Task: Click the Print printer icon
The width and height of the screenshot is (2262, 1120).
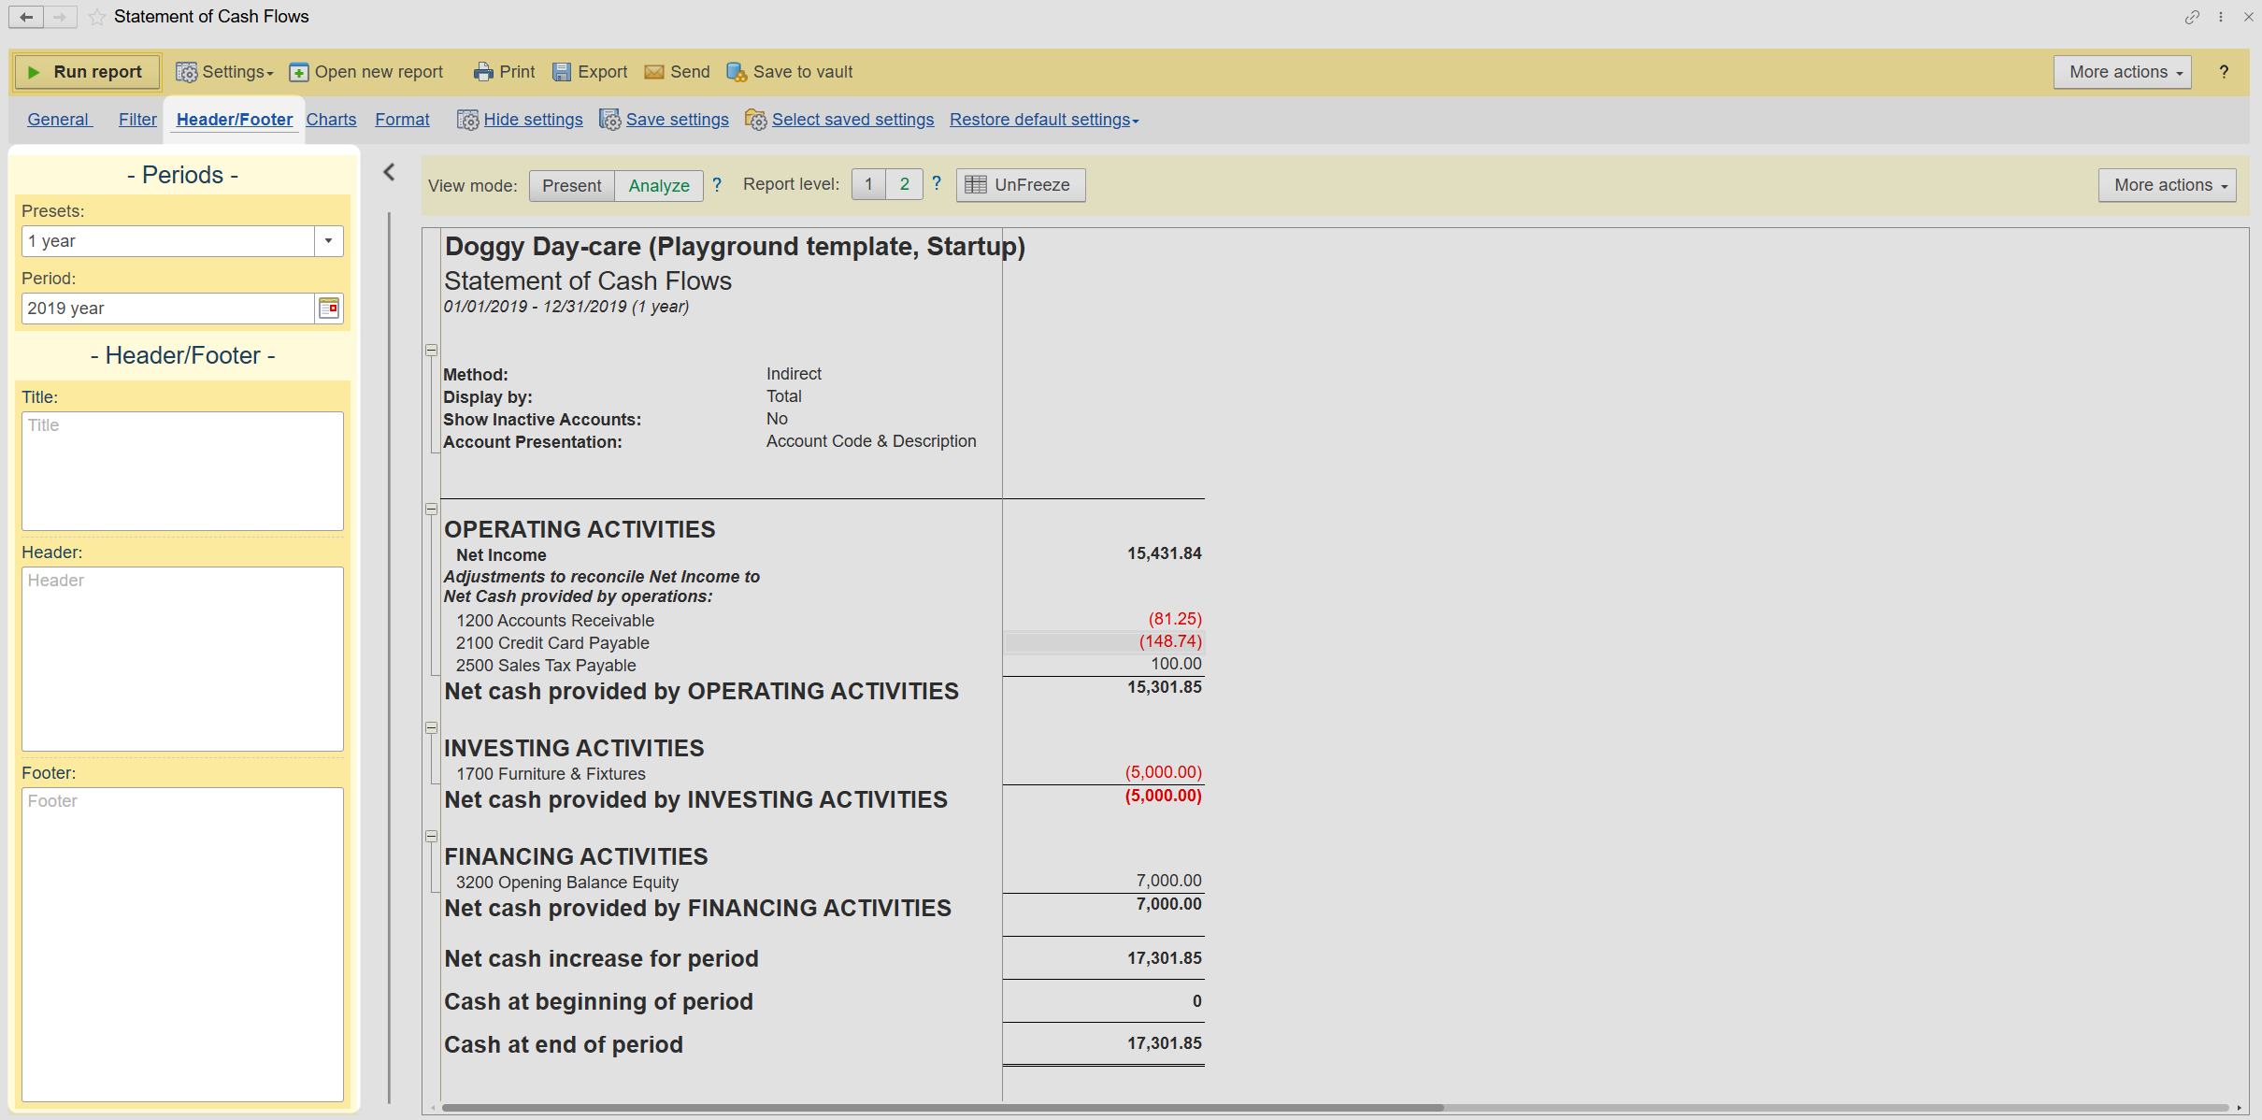Action: pos(482,72)
